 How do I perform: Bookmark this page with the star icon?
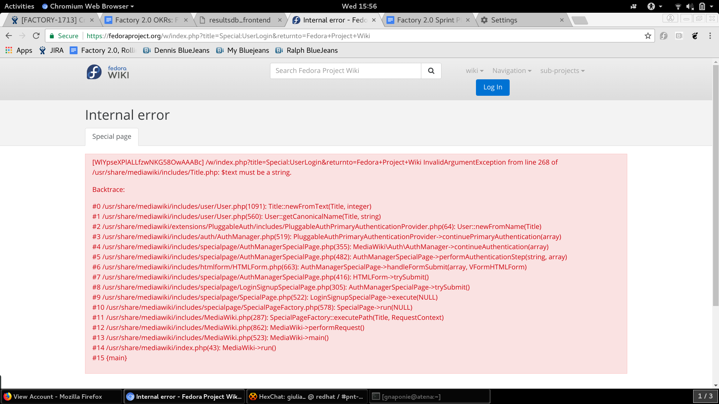click(648, 36)
